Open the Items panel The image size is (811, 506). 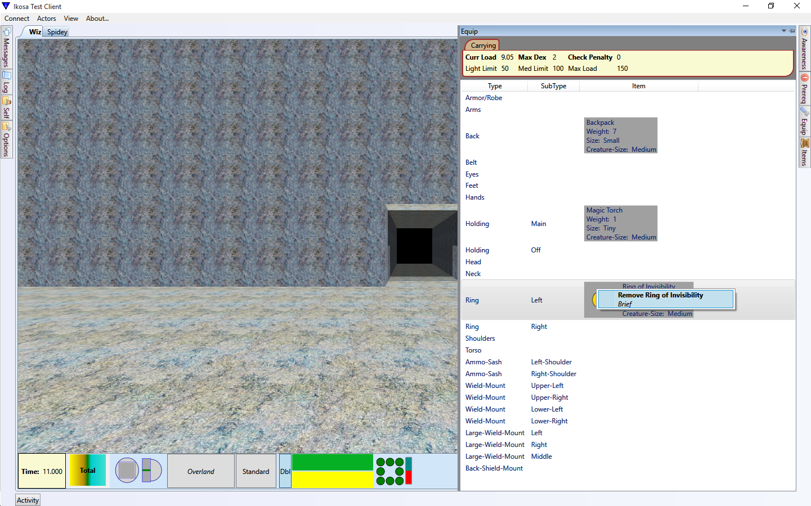[804, 152]
